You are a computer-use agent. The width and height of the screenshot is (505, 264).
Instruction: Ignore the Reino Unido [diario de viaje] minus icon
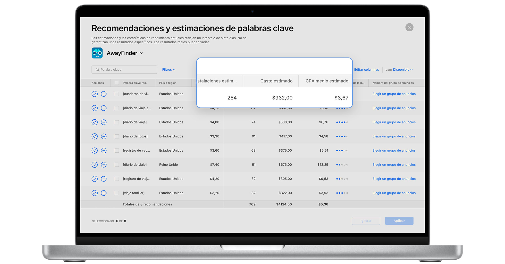(x=104, y=165)
